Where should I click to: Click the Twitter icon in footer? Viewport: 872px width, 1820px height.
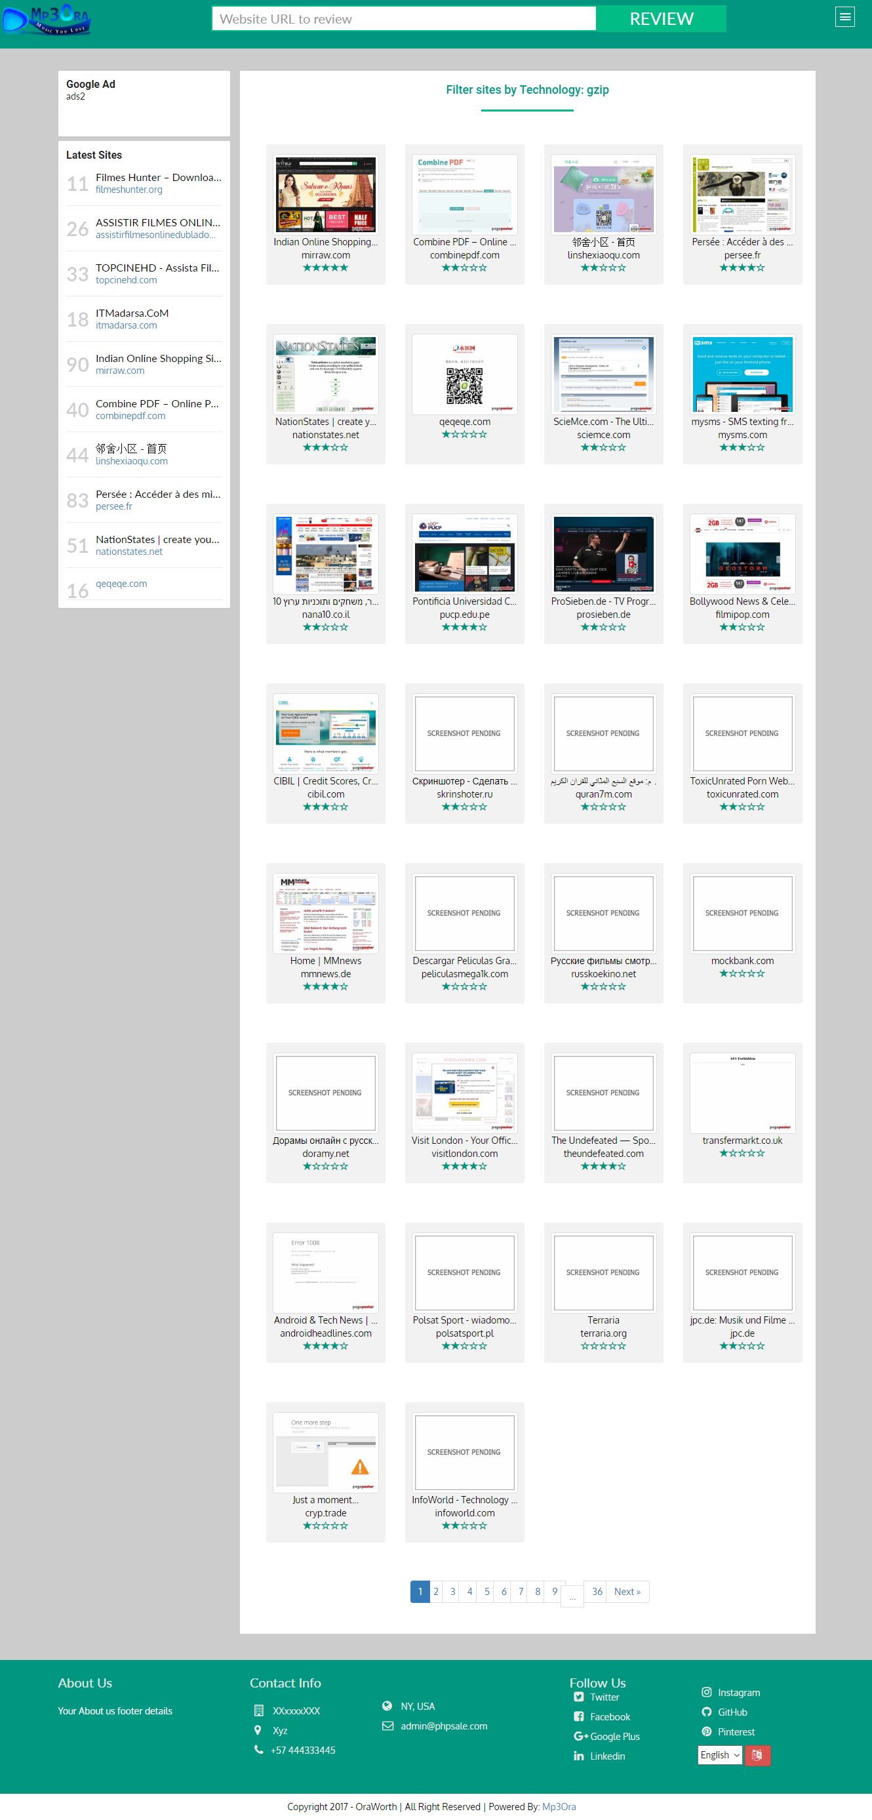pos(579,1696)
